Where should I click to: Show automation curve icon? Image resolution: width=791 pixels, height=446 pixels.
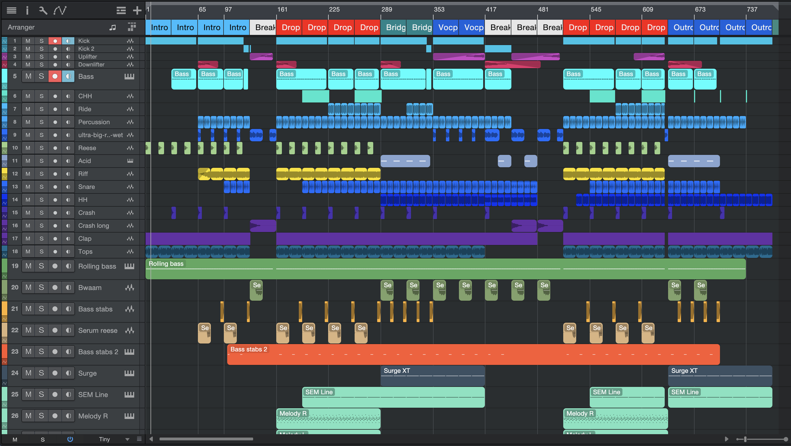click(60, 10)
